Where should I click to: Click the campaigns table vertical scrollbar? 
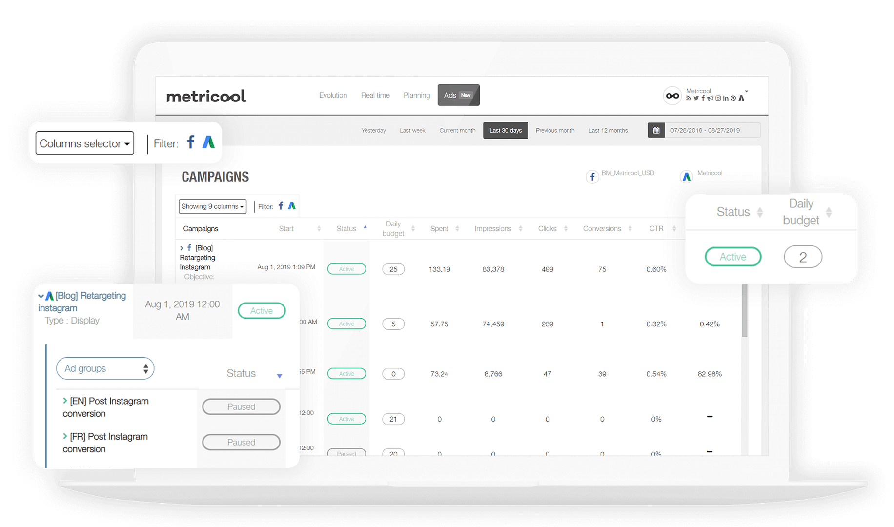[x=744, y=311]
